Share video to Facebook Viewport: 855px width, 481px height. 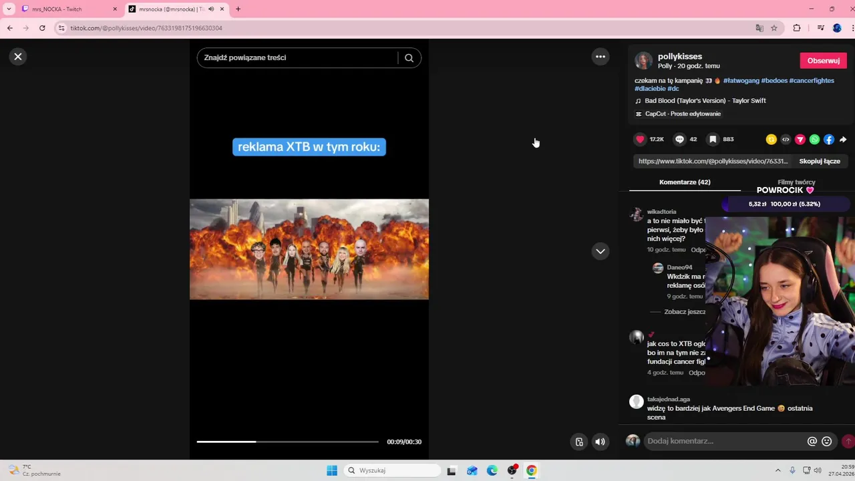pyautogui.click(x=829, y=140)
